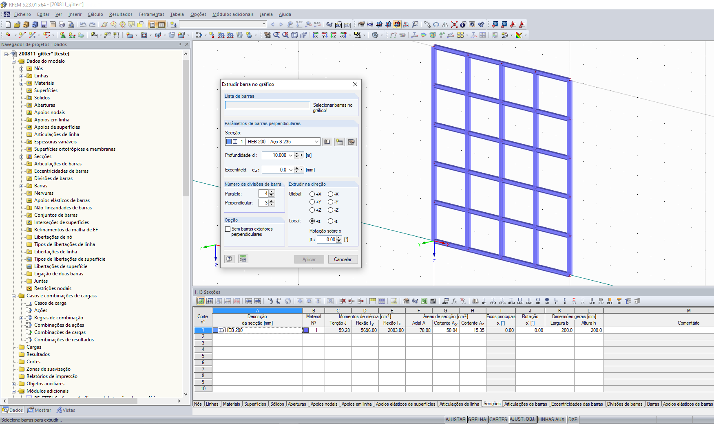This screenshot has height=424, width=714.
Task: Collapse the Dados do modelo folder
Action: click(x=14, y=61)
